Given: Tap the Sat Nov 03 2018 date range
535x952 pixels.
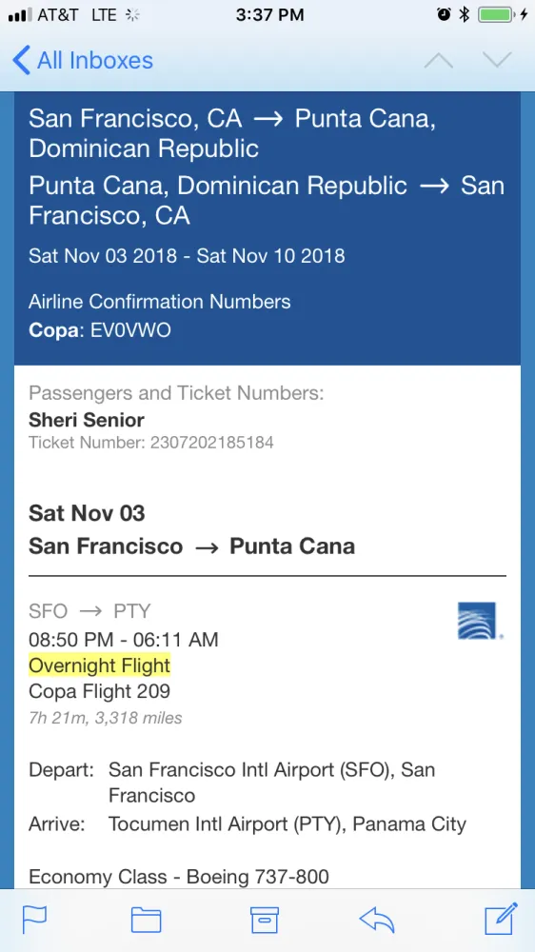Looking at the screenshot, I should (187, 255).
